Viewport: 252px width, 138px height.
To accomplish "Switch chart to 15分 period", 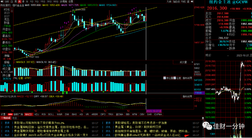I will tap(43, 2).
